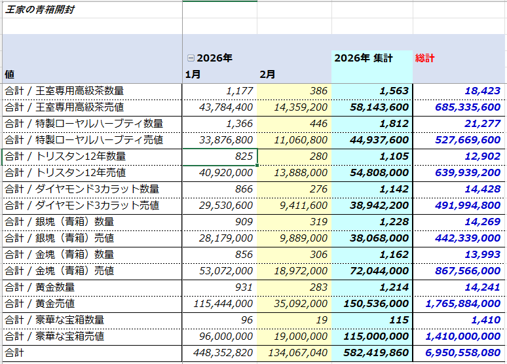Image resolution: width=507 pixels, height=364 pixels.
Task: Click overall grand total 6,950,558,080
Action: pos(462,353)
